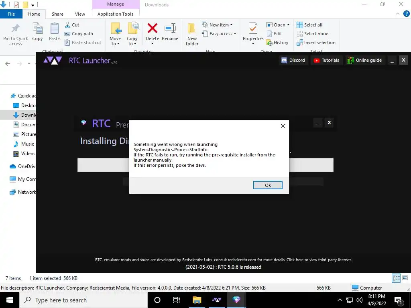The width and height of the screenshot is (411, 308).
Task: Open Documents in navigation pane
Action: coord(24,125)
